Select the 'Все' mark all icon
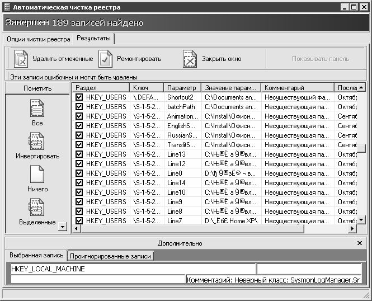 [37, 107]
